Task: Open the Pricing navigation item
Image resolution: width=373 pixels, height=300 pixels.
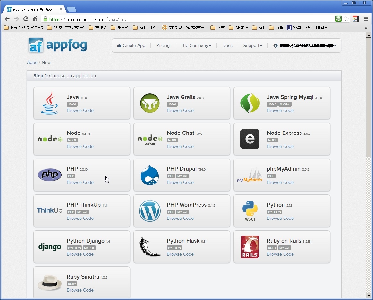Action: tap(163, 45)
